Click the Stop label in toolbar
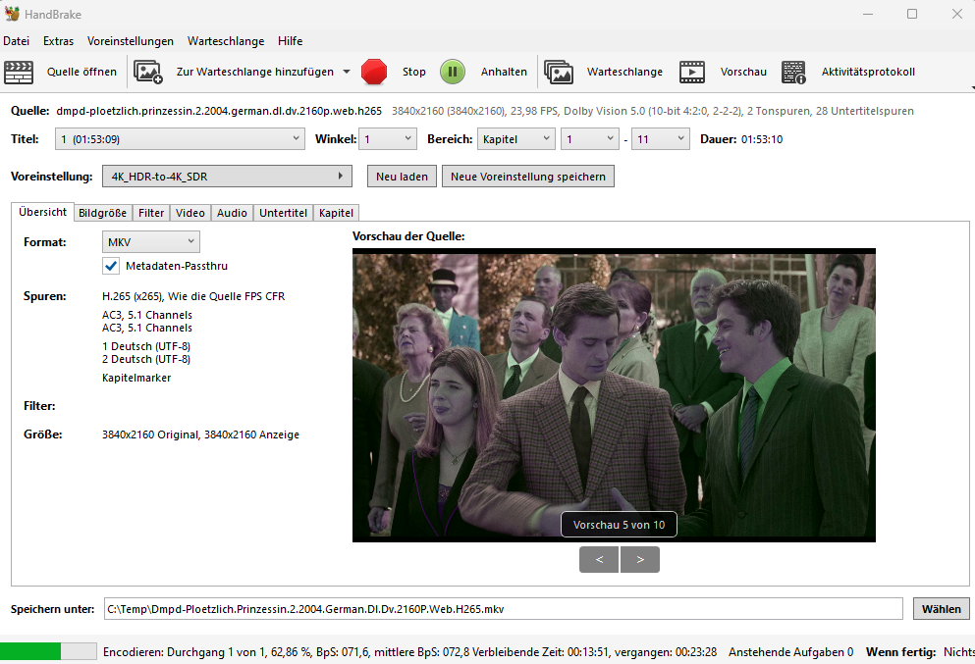 [x=414, y=72]
